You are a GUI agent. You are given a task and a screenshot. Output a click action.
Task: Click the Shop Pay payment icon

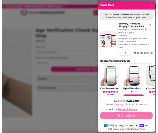142,126
